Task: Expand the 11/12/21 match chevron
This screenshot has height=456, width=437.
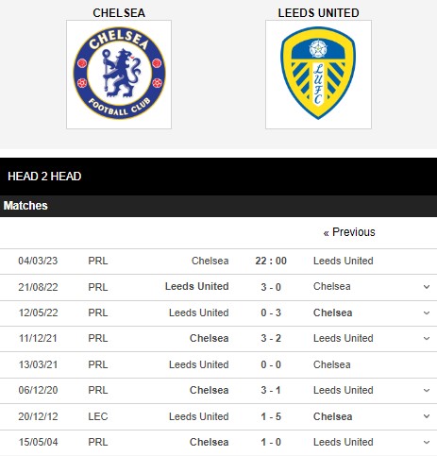Action: tap(427, 339)
